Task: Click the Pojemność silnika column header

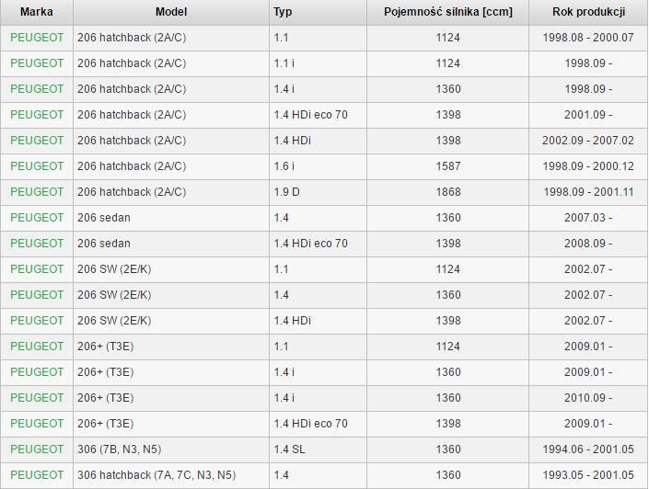Action: point(447,12)
